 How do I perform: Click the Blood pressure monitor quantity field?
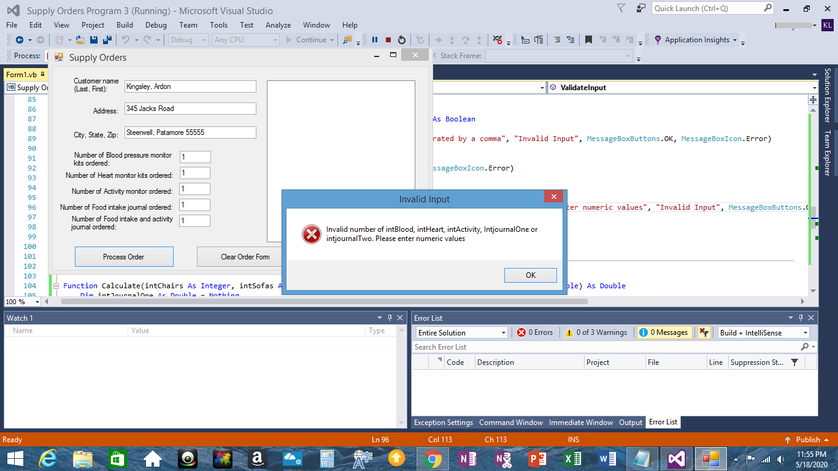195,158
